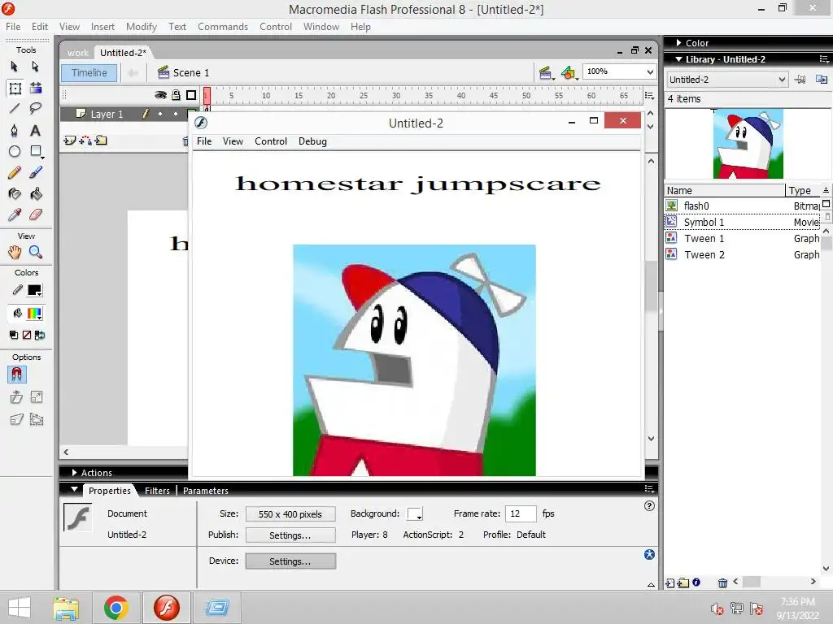Open Google Chrome from taskbar
833x624 pixels.
tap(116, 608)
